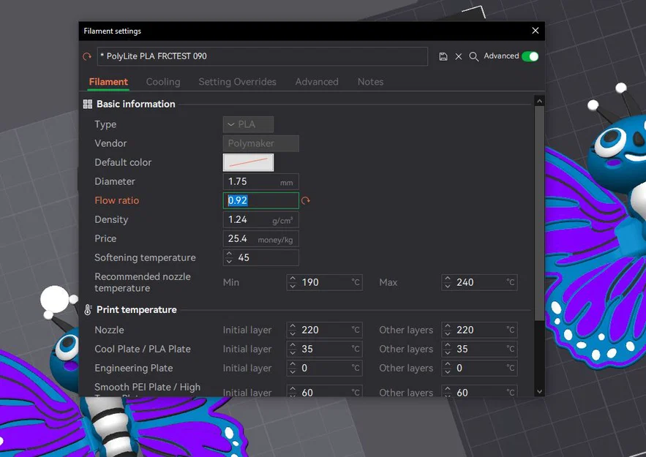Click the save preset floppy disk icon
Image resolution: width=646 pixels, height=457 pixels.
tap(443, 56)
